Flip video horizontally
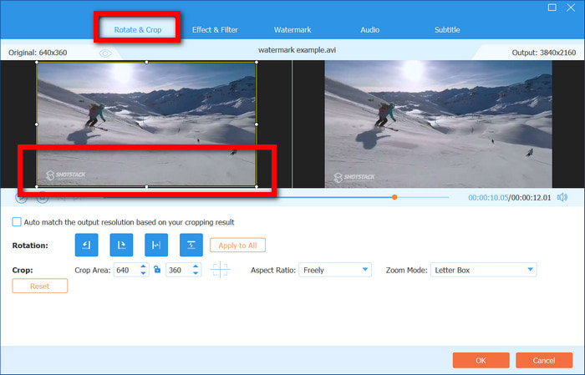This screenshot has height=375, width=585. [x=156, y=245]
